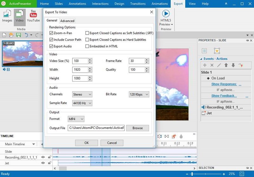This screenshot has width=254, height=177.
Task: Click ActivePresenter application logo
Action: [x=3, y=3]
